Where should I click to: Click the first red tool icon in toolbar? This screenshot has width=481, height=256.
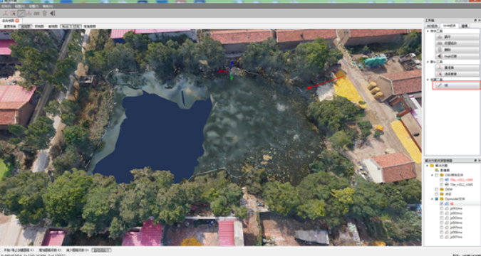point(6,14)
